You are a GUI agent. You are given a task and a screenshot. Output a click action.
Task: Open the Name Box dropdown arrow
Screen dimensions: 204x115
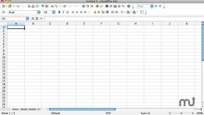(27, 19)
